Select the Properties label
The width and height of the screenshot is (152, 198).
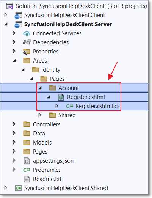pyautogui.click(x=45, y=52)
